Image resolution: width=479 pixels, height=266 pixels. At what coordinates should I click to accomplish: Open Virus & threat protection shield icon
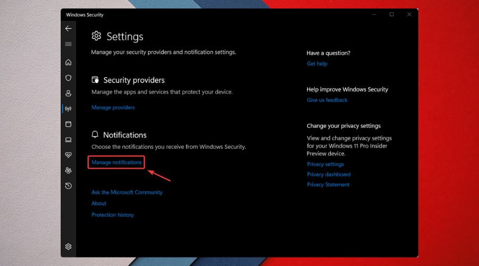(68, 78)
